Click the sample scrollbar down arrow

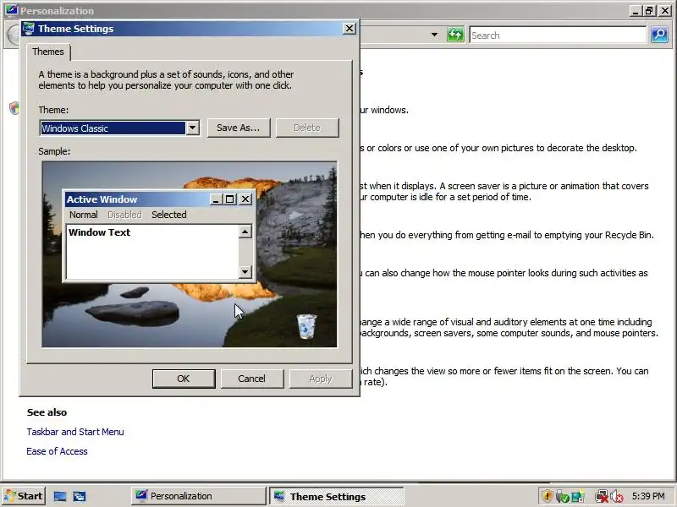(x=245, y=271)
